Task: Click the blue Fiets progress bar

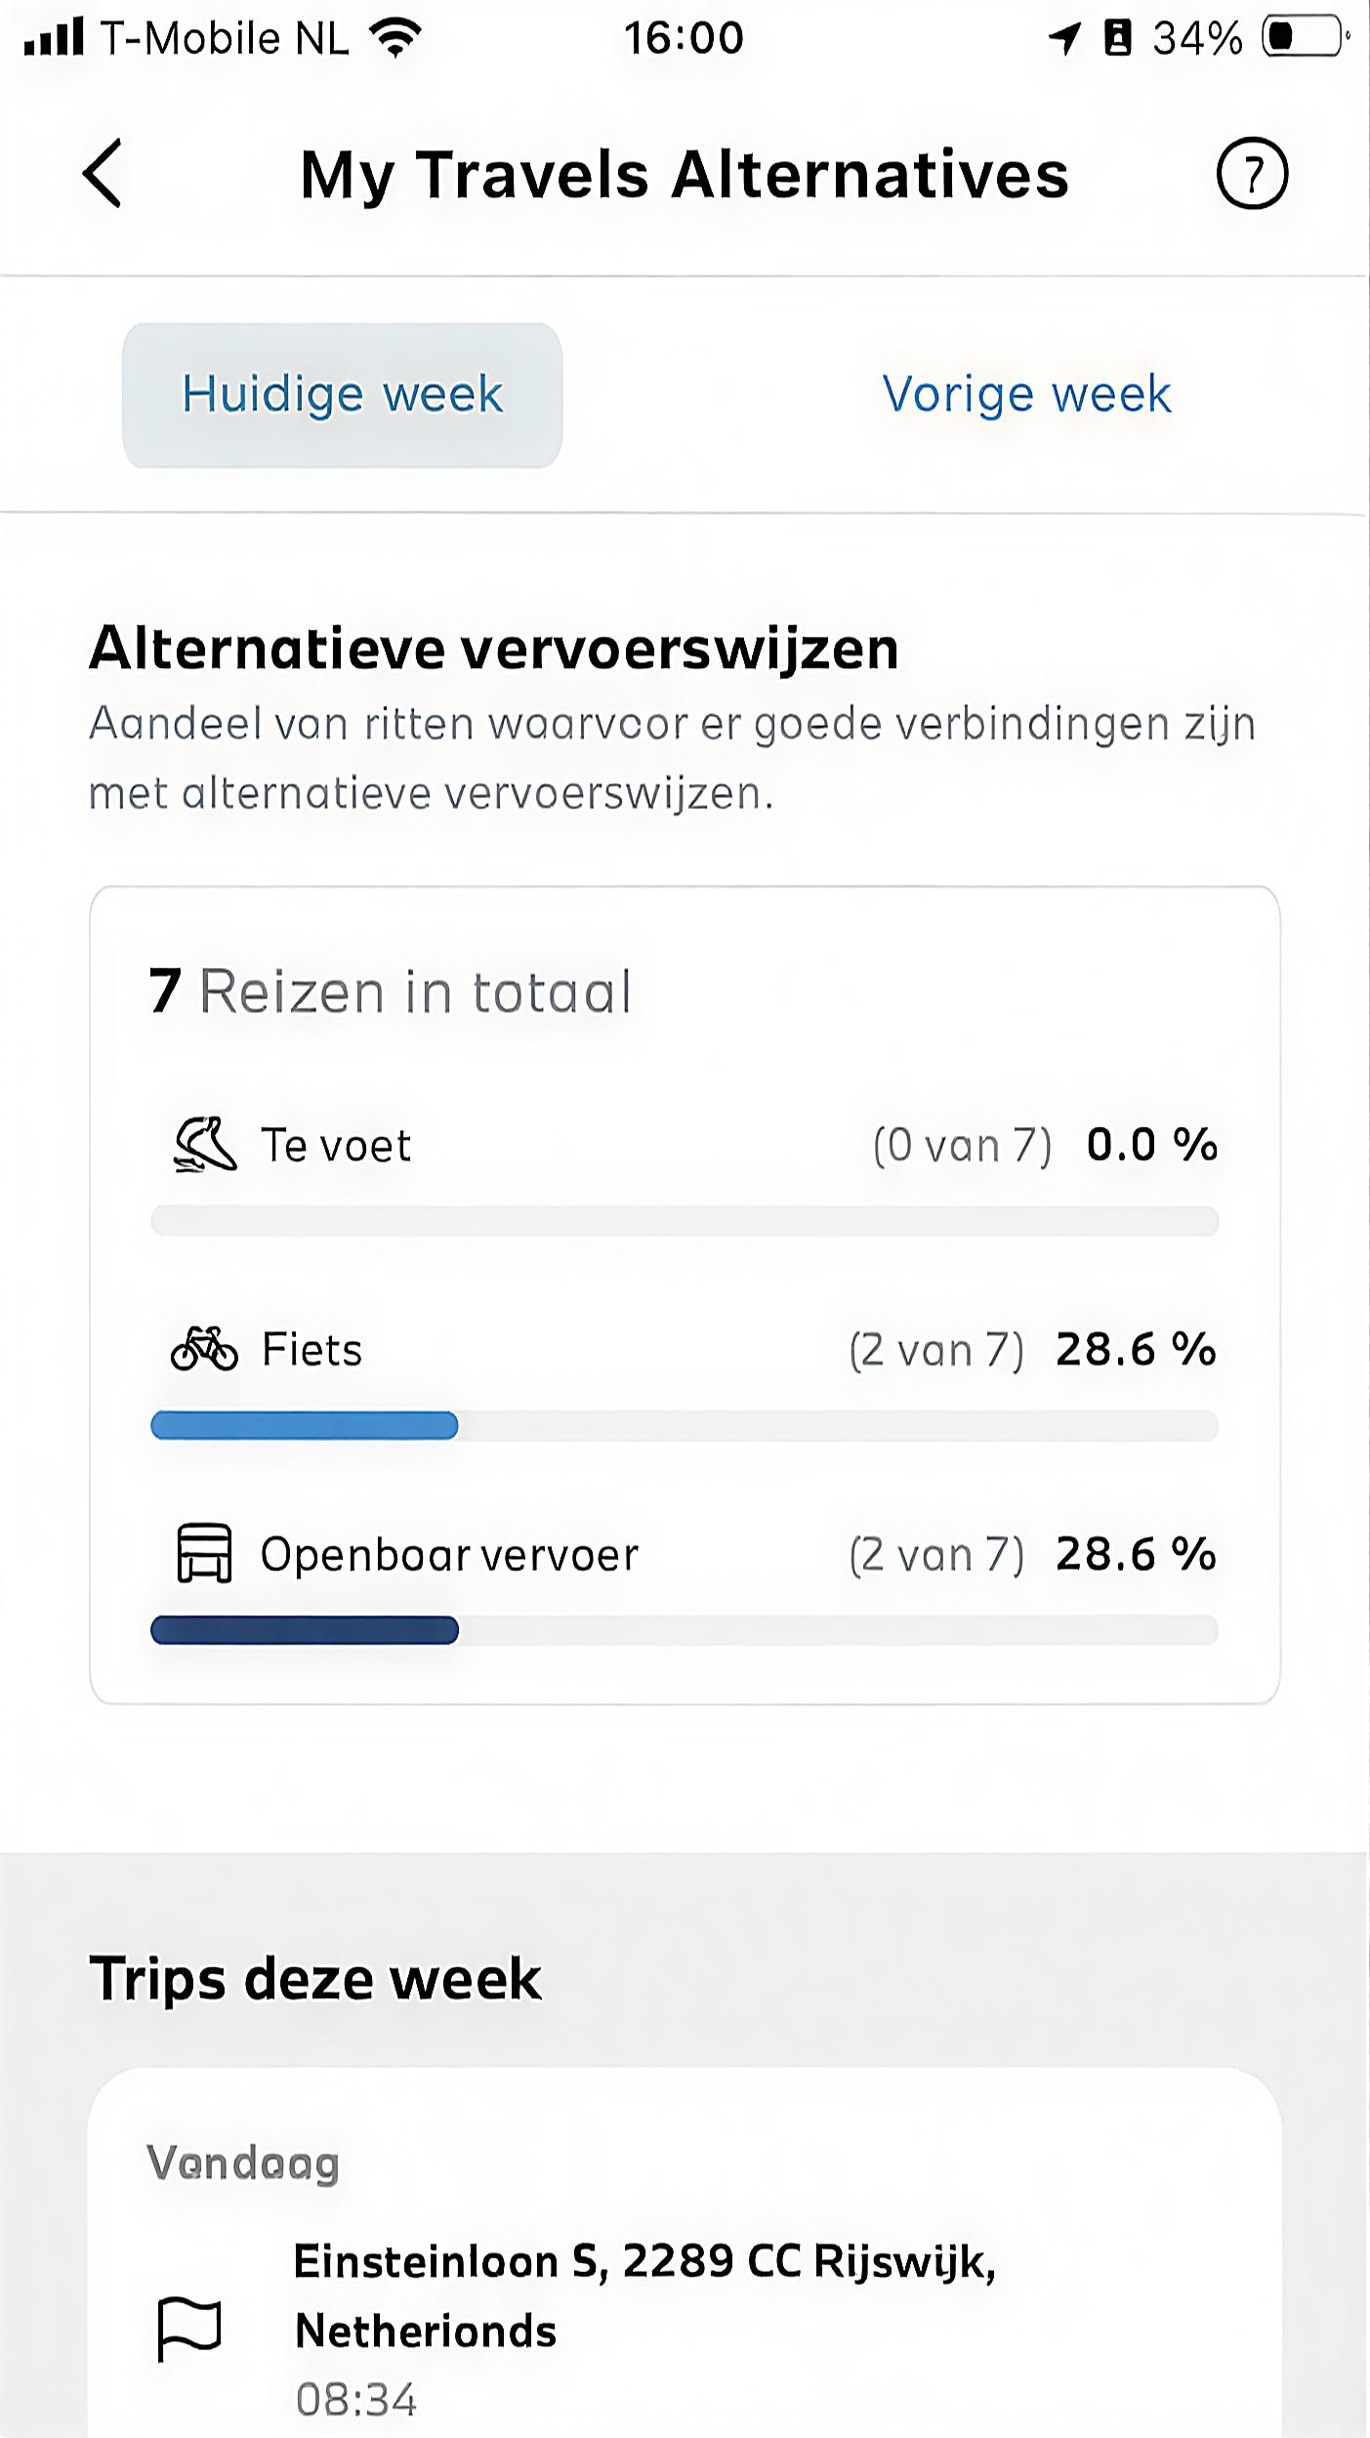Action: coord(305,1426)
